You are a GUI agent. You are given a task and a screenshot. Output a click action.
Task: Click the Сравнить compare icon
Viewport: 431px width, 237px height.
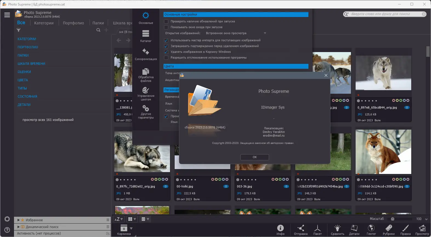(338, 230)
